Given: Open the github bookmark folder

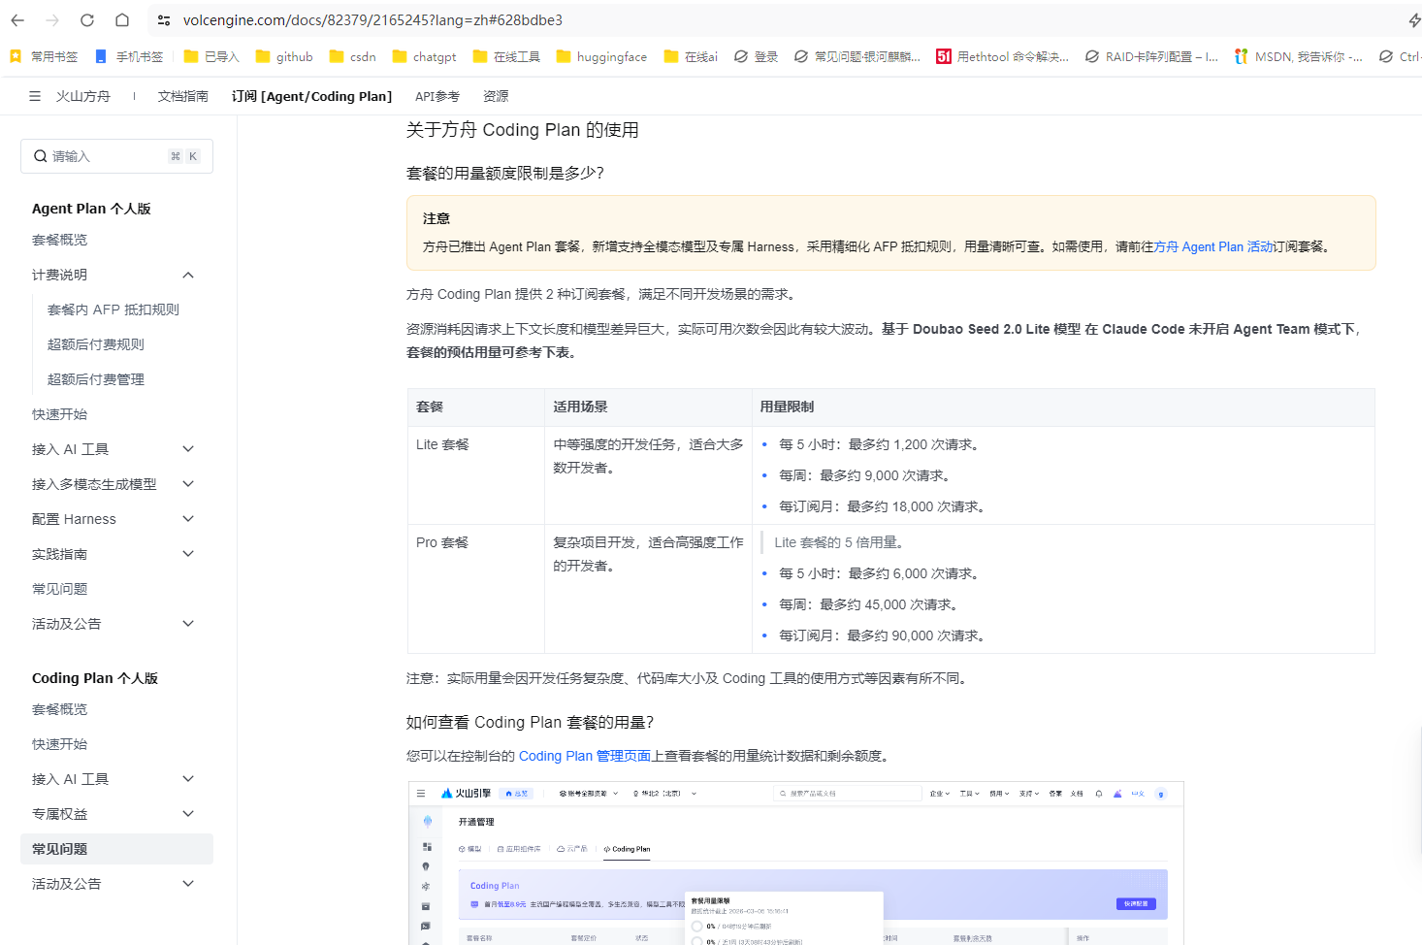Looking at the screenshot, I should pyautogui.click(x=284, y=56).
